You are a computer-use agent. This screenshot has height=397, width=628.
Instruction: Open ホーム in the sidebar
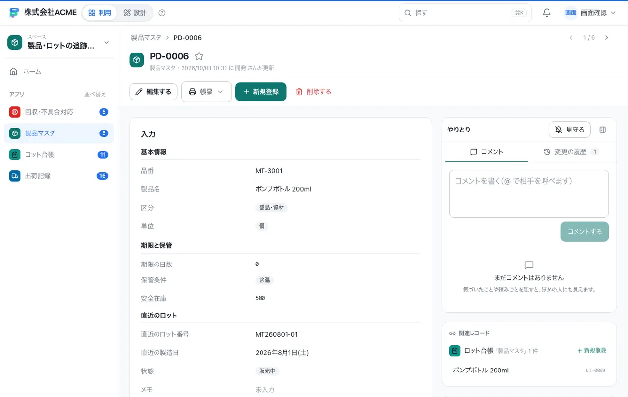point(59,72)
